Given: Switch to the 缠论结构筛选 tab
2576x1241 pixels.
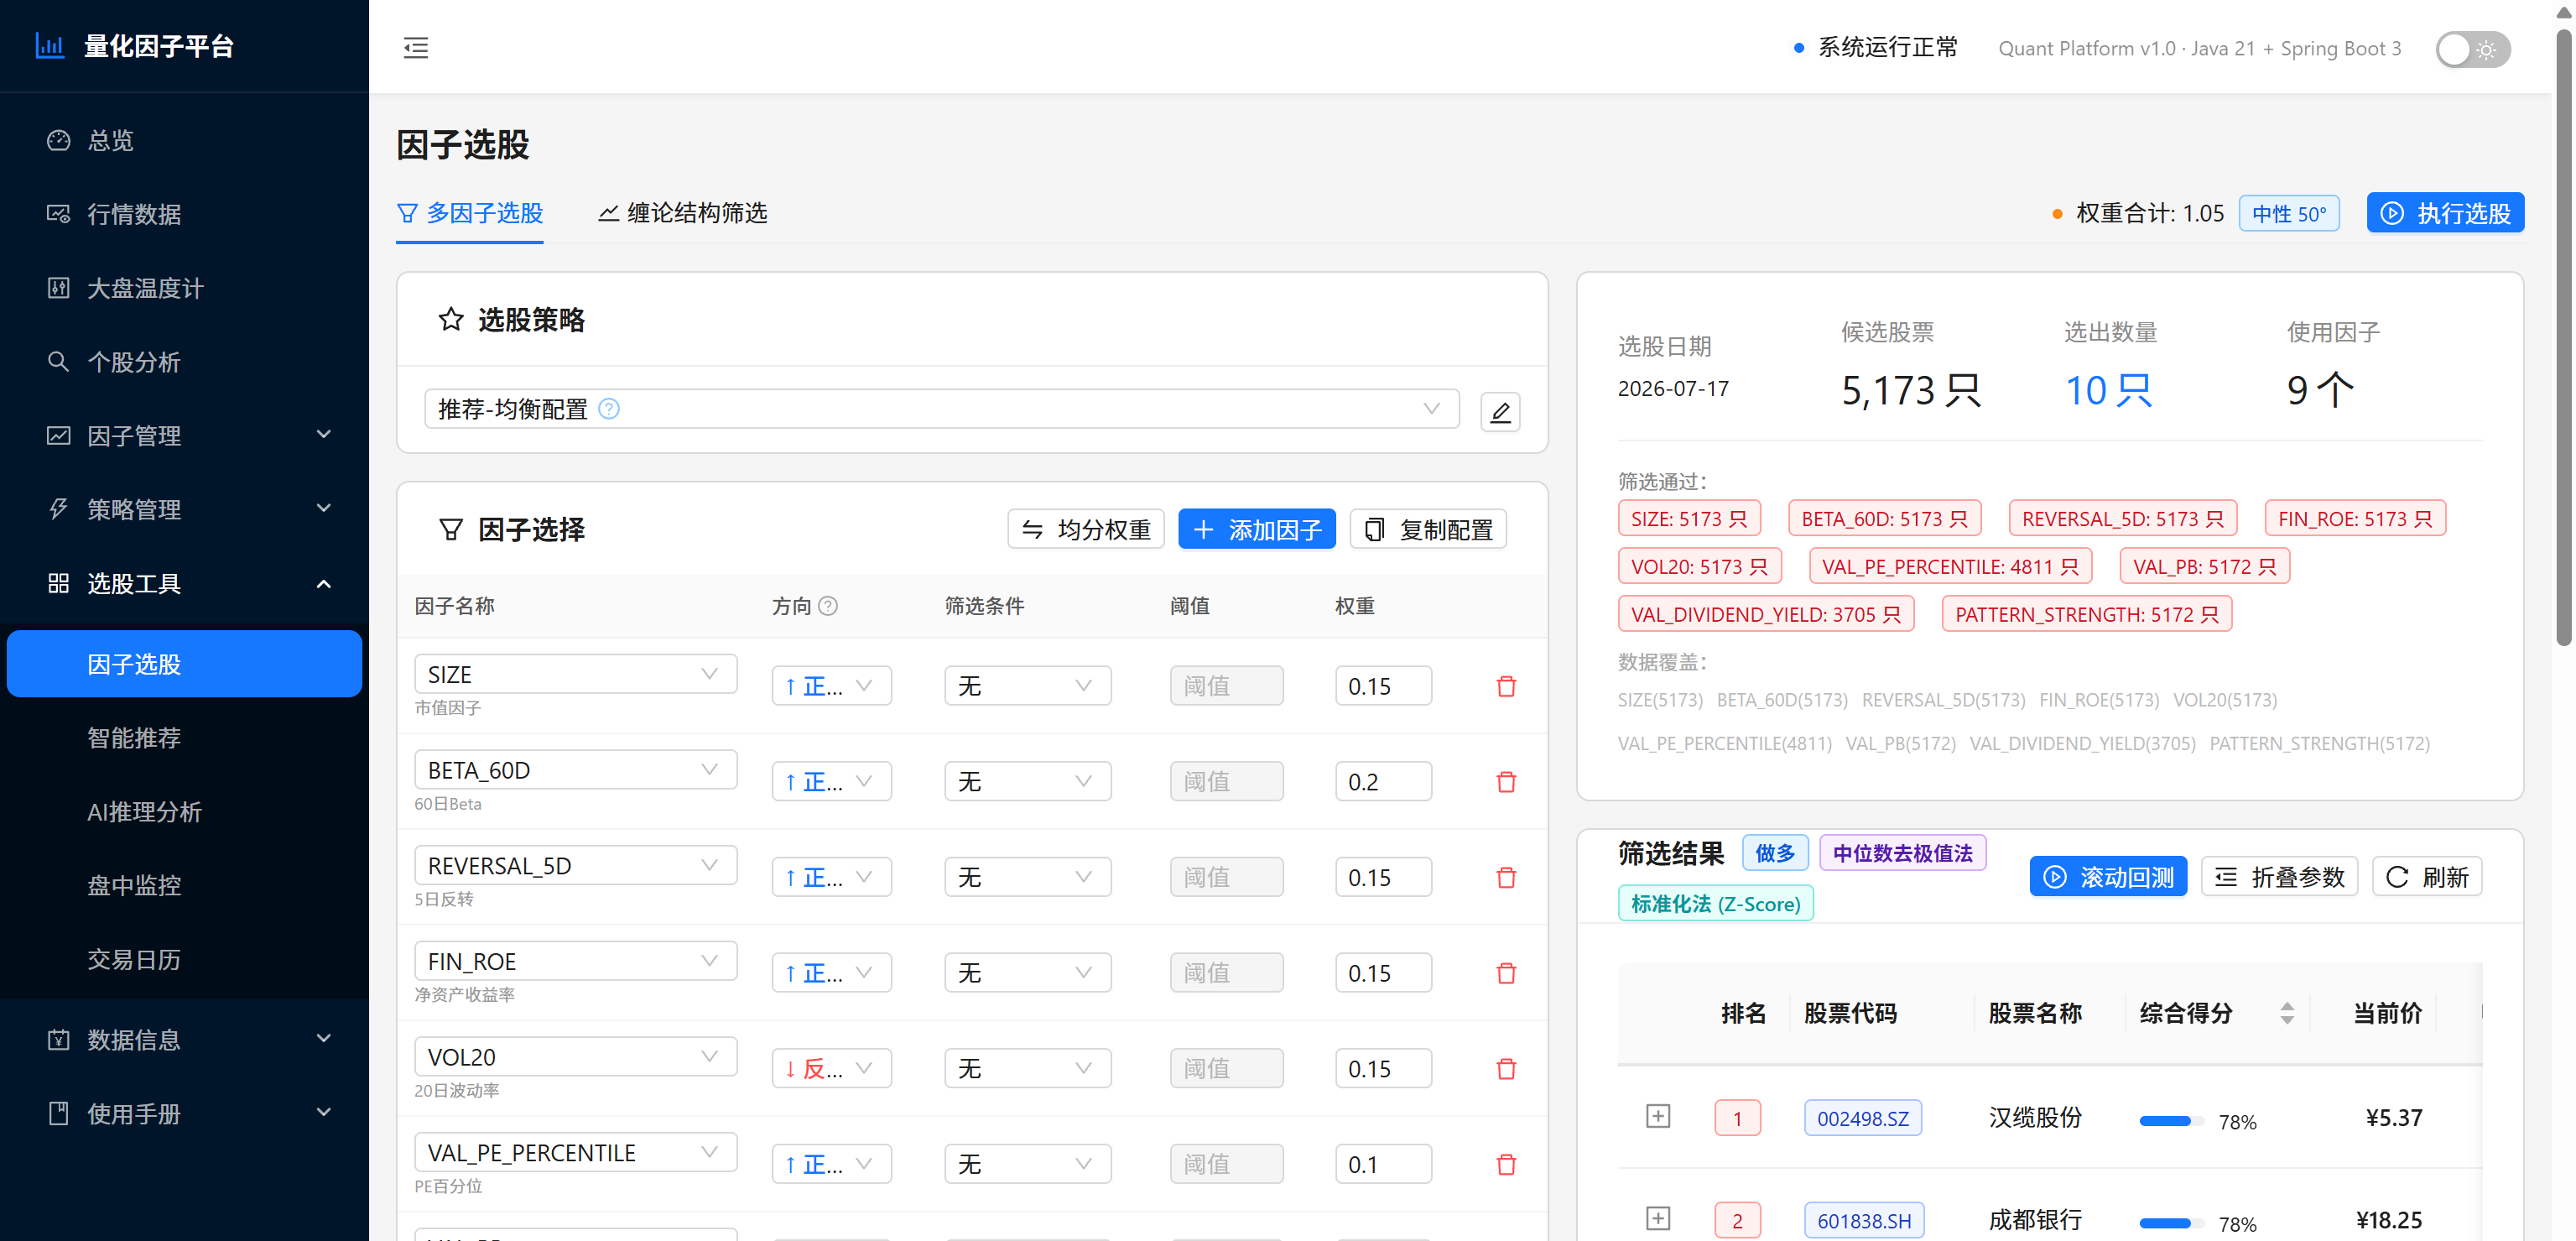Looking at the screenshot, I should (x=682, y=213).
